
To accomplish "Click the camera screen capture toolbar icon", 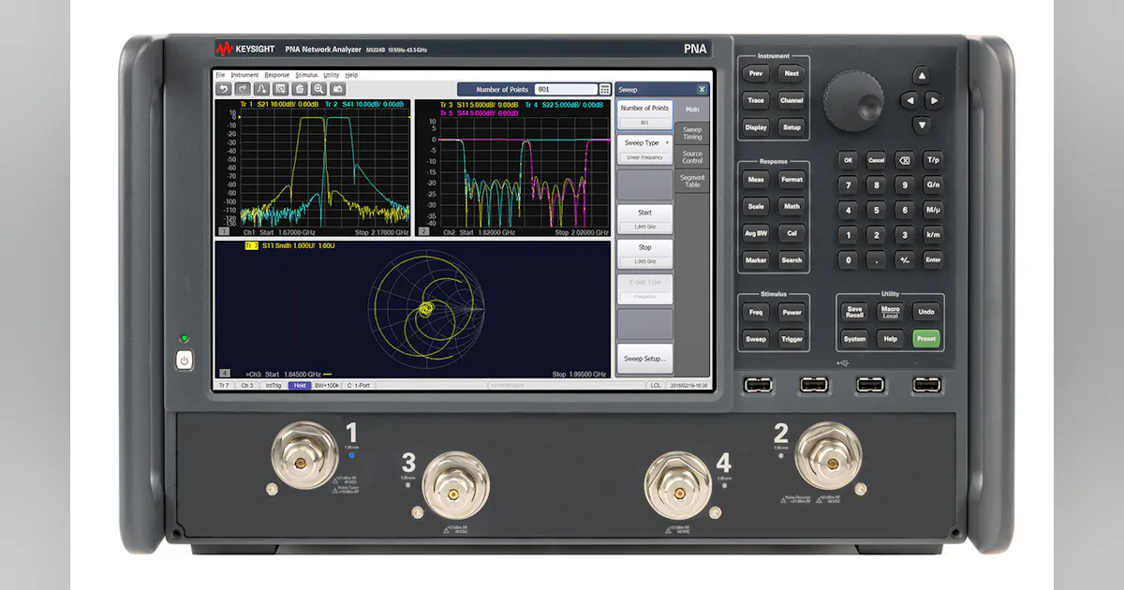I will 337,89.
